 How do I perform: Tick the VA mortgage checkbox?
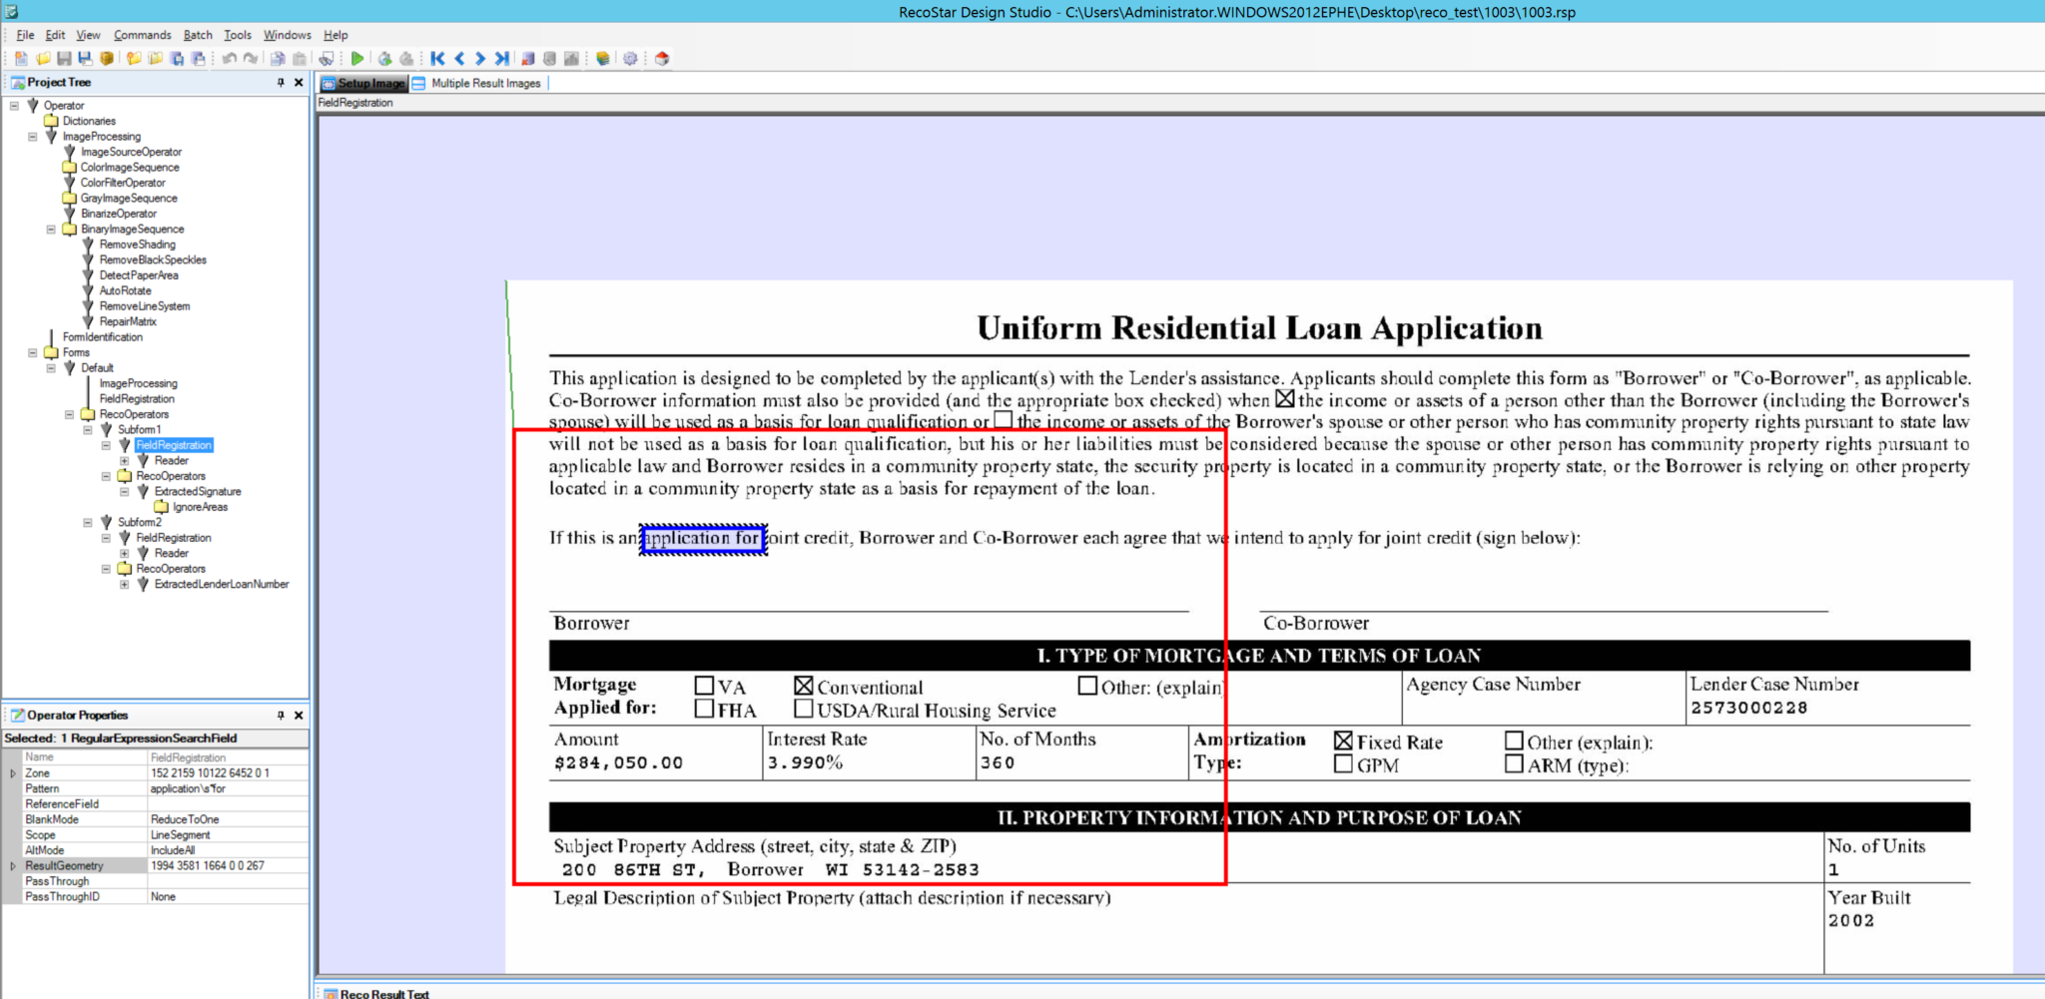[x=704, y=686]
